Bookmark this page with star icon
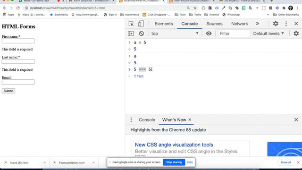302x170 pixels. coord(195,8)
